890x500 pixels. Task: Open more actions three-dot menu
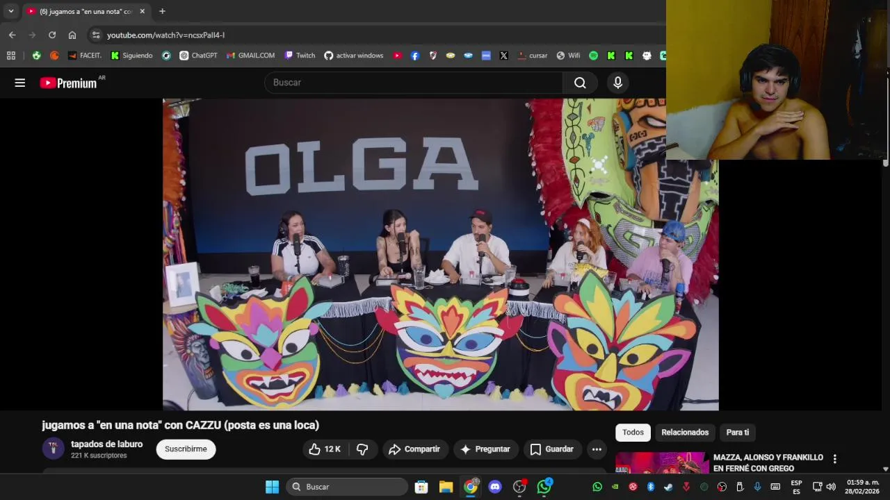pos(597,449)
